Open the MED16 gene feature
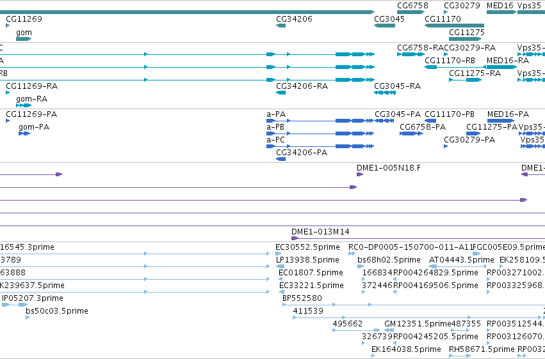545x359 pixels. (501, 12)
